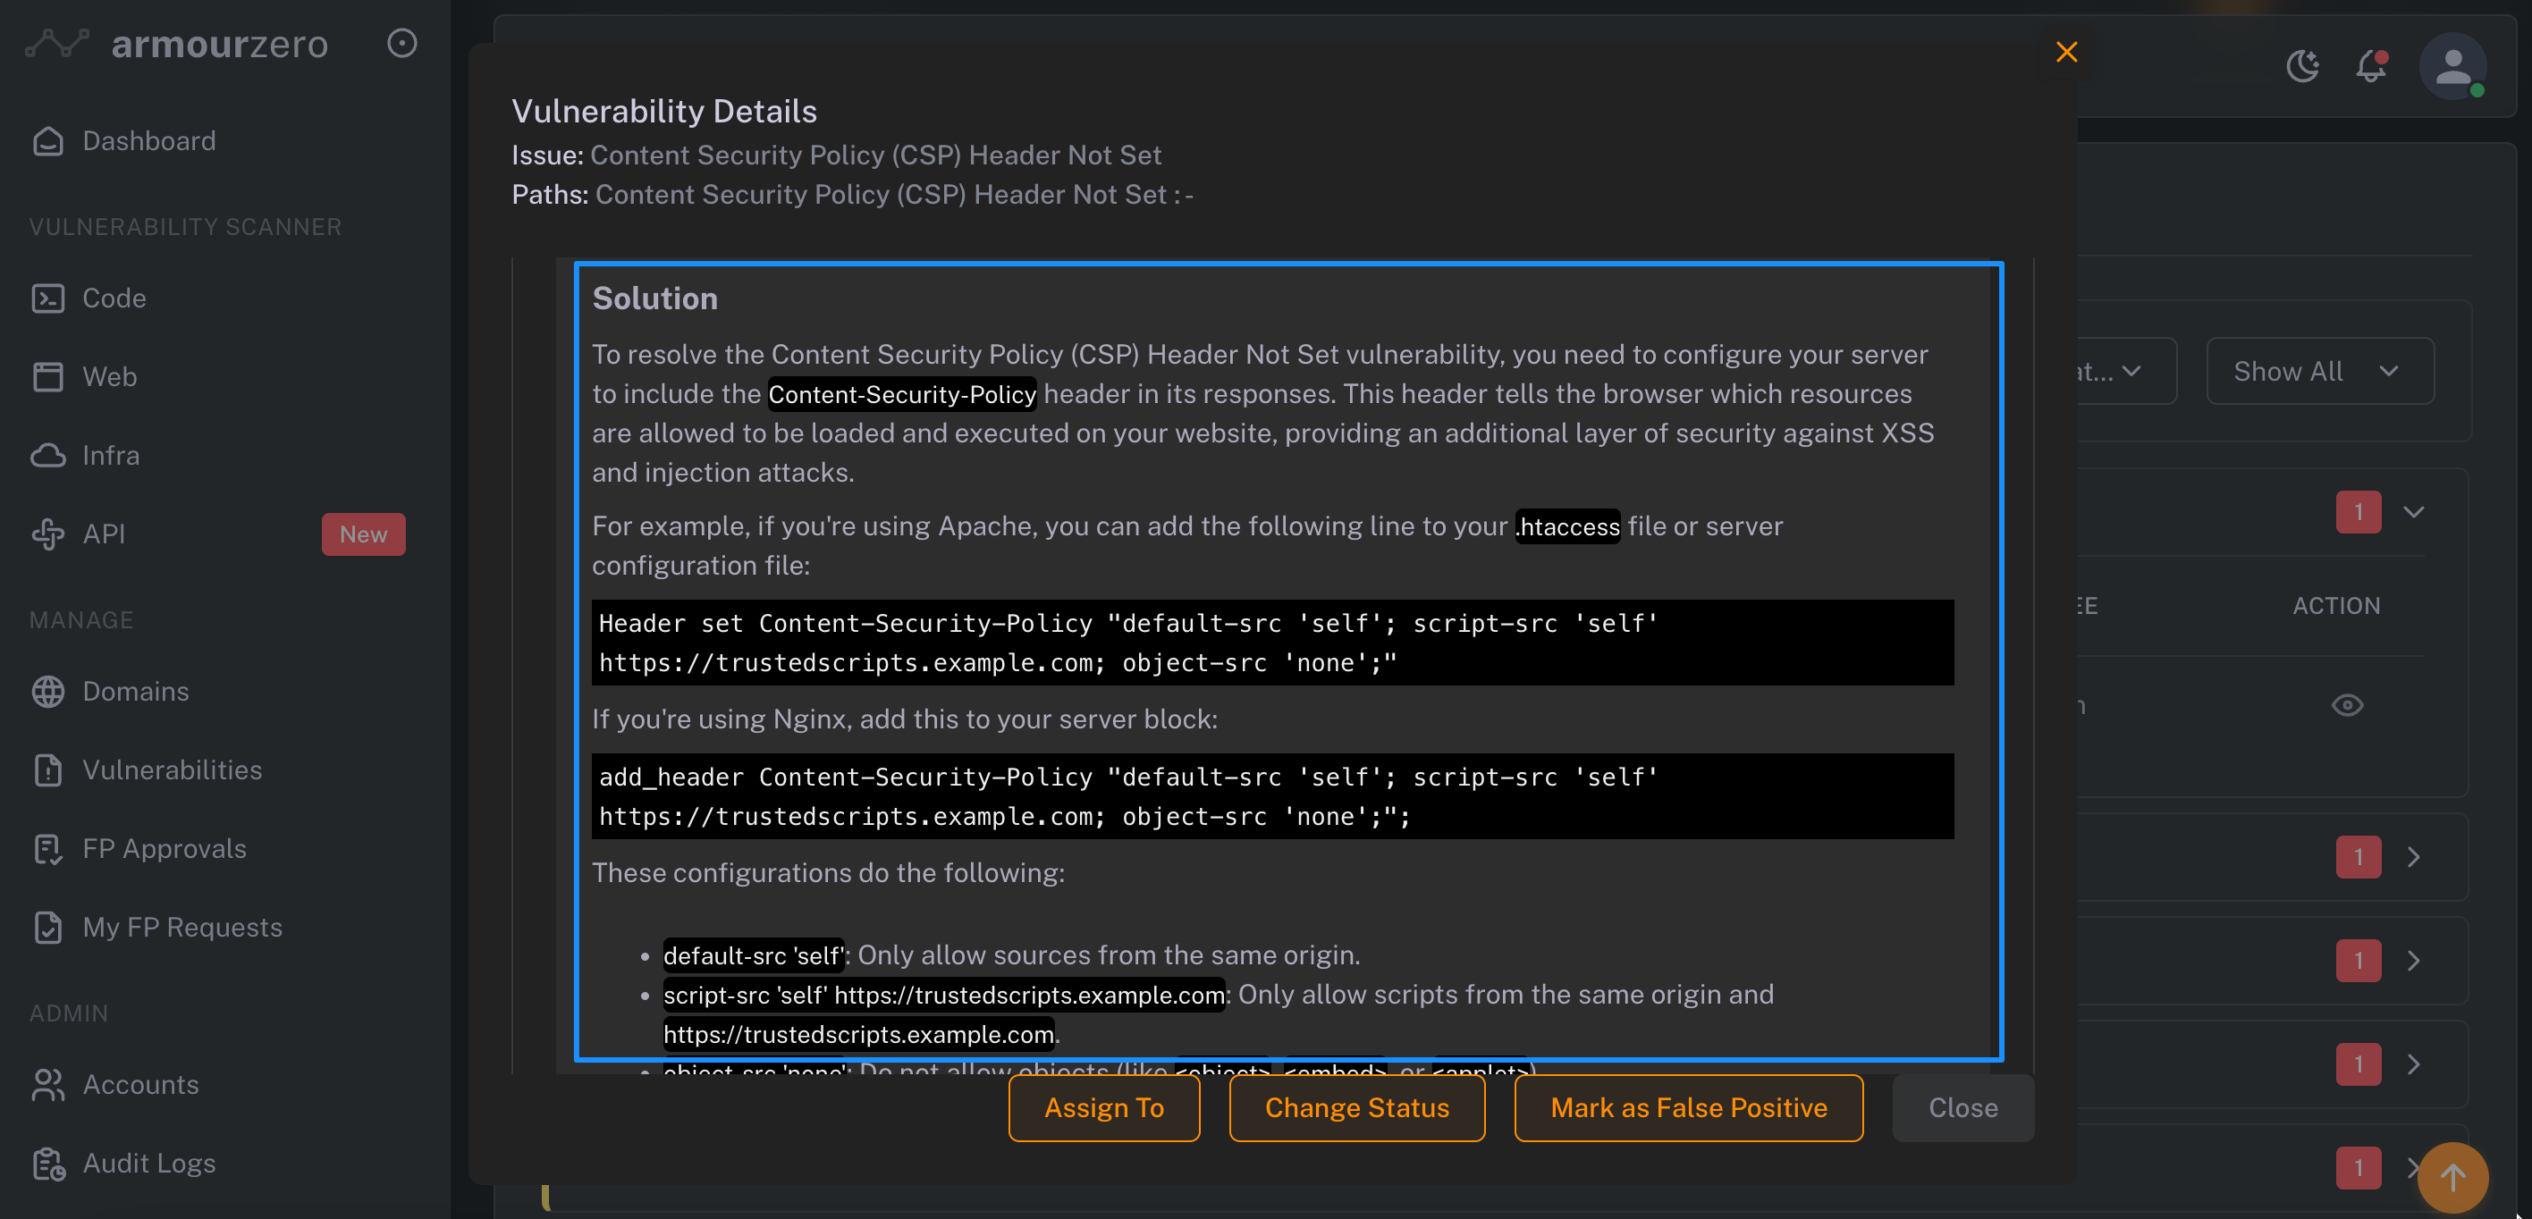This screenshot has height=1219, width=2532.
Task: Click the Change Status button
Action: coord(1356,1108)
